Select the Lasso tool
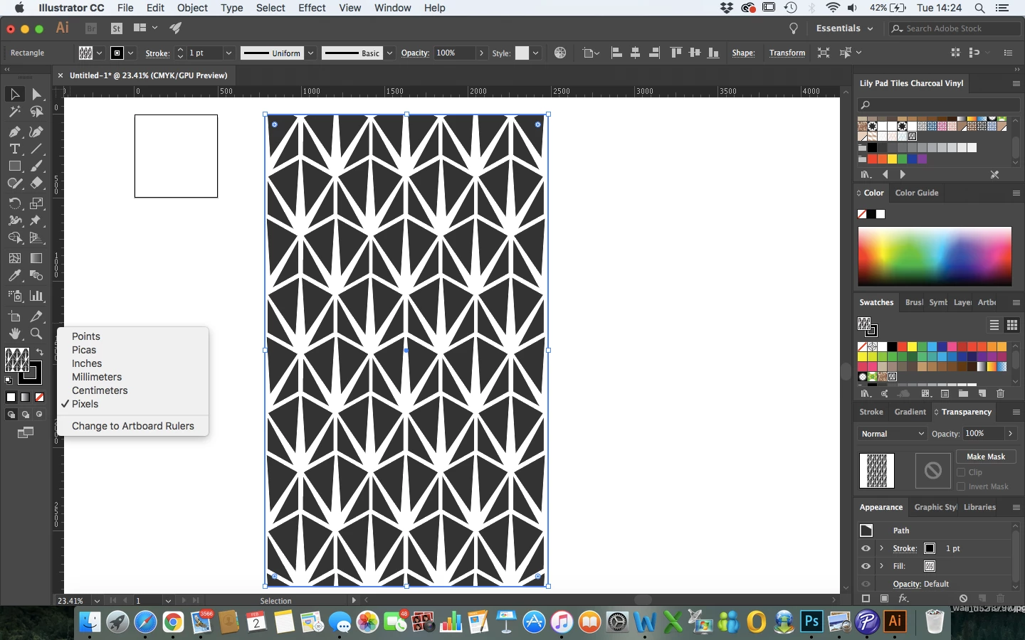The image size is (1025, 640). tap(36, 112)
